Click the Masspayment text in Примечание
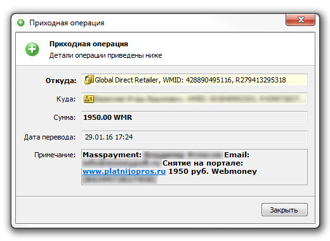The image size is (330, 241). pyautogui.click(x=112, y=155)
